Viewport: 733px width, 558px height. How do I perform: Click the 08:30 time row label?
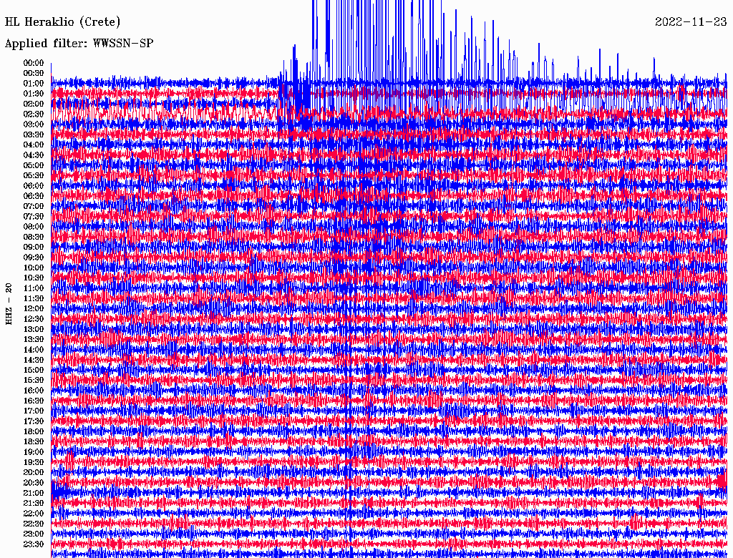[x=34, y=237]
